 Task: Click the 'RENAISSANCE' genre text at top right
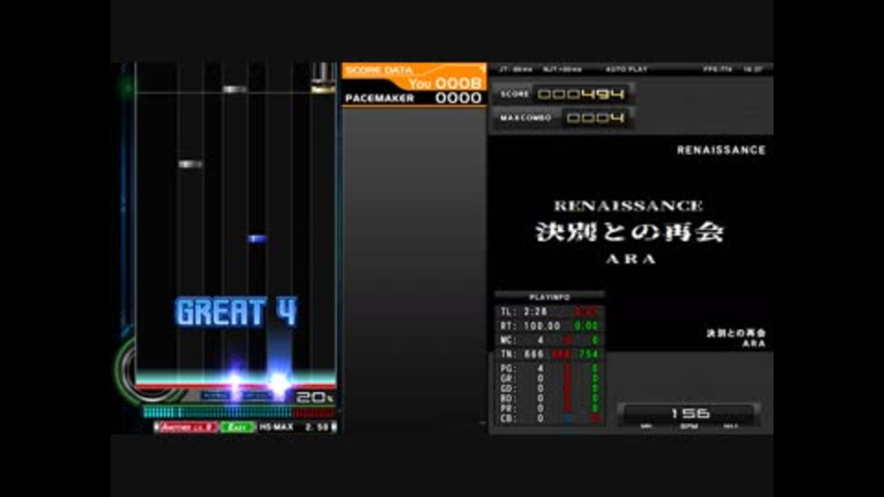pyautogui.click(x=721, y=150)
